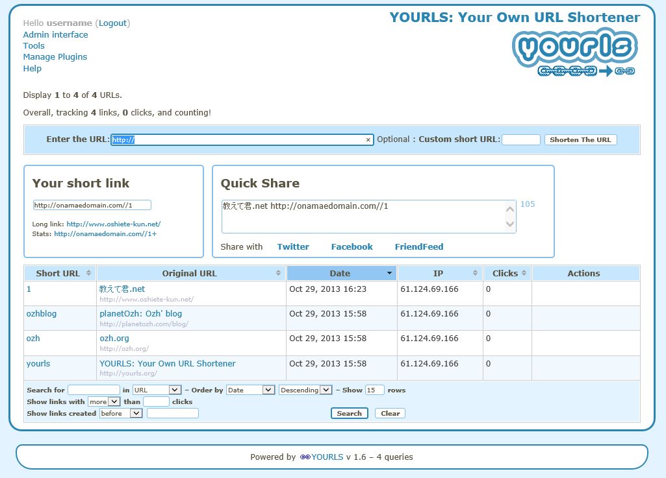Click the Show rows count field
This screenshot has height=478, width=666.
click(375, 390)
